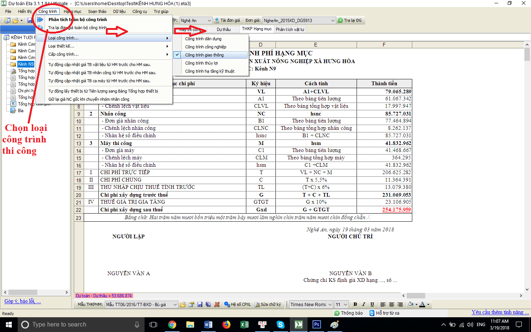531x332 pixels.
Task: Click the save template floppy icon
Action: coord(200,304)
